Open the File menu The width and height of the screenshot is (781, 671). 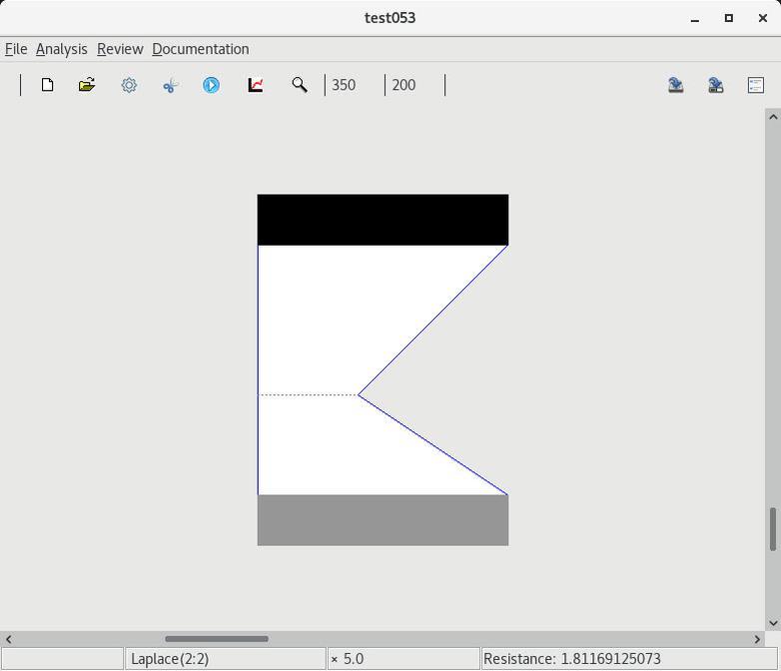coord(16,49)
